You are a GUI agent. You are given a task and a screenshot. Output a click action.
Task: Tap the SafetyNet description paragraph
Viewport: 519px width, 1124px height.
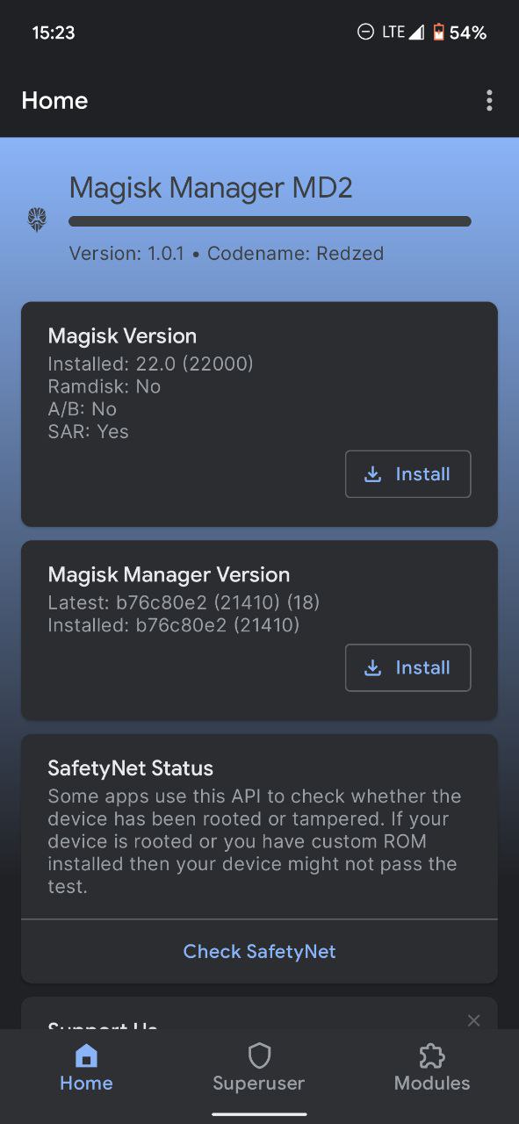254,841
